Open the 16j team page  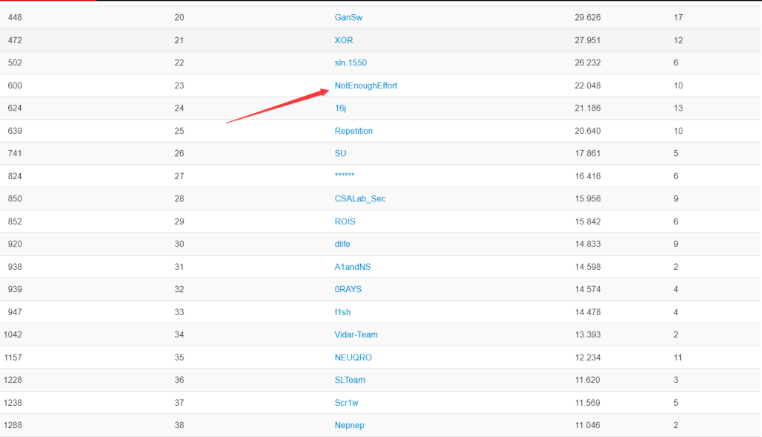(x=341, y=108)
